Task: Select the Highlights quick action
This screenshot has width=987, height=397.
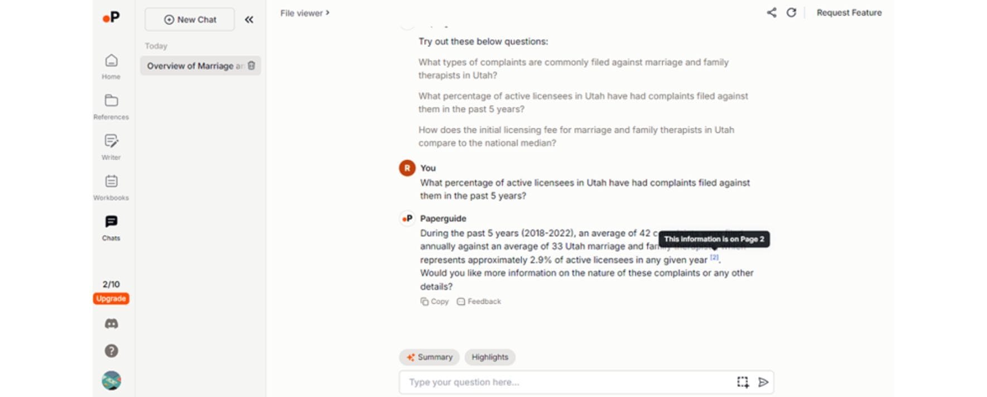Action: [490, 357]
